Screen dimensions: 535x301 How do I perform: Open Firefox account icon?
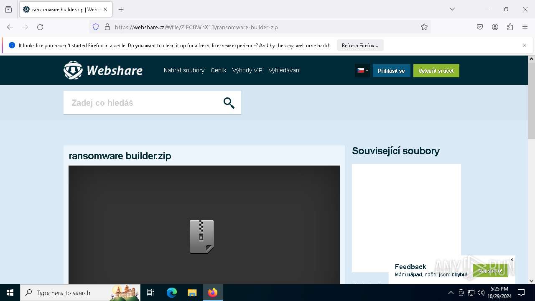tap(495, 27)
